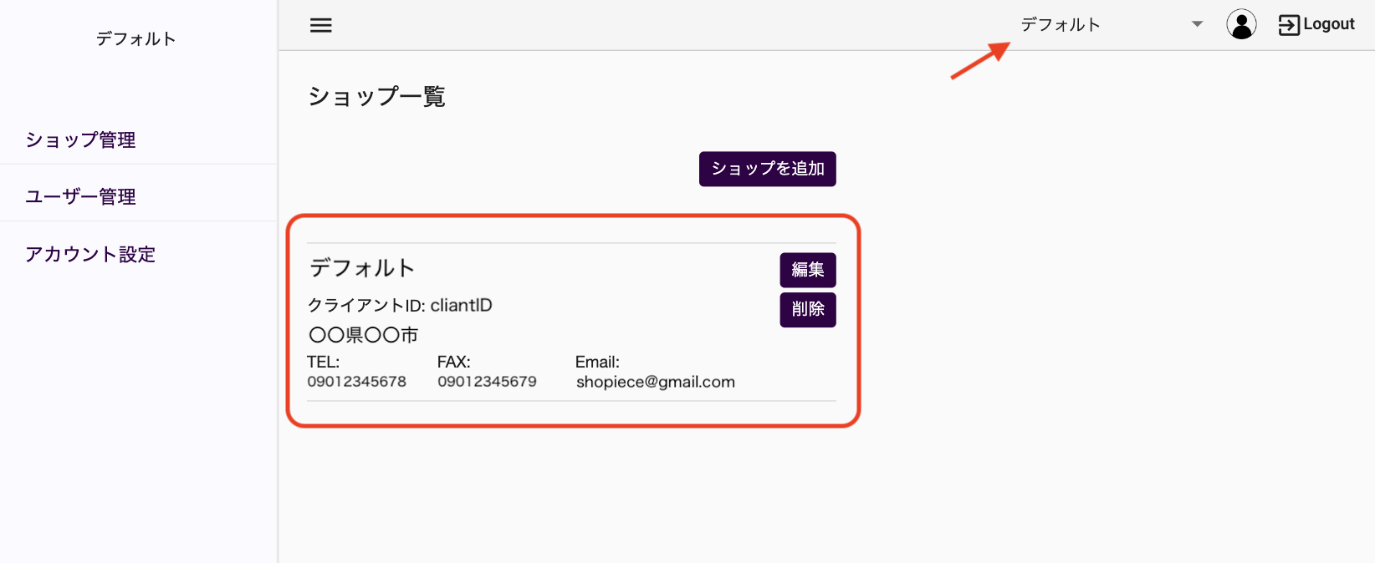Click the デフォルト shop name in the card
This screenshot has width=1375, height=563.
362,268
